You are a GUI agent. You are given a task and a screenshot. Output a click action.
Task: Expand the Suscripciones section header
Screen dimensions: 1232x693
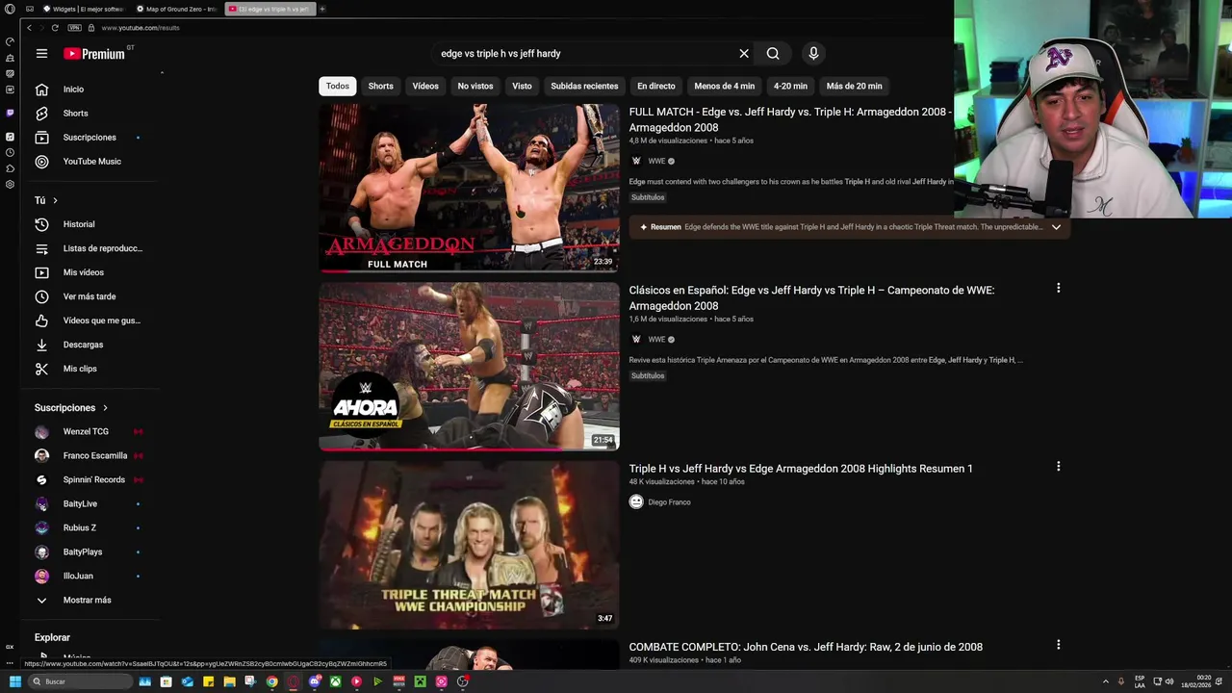click(71, 408)
